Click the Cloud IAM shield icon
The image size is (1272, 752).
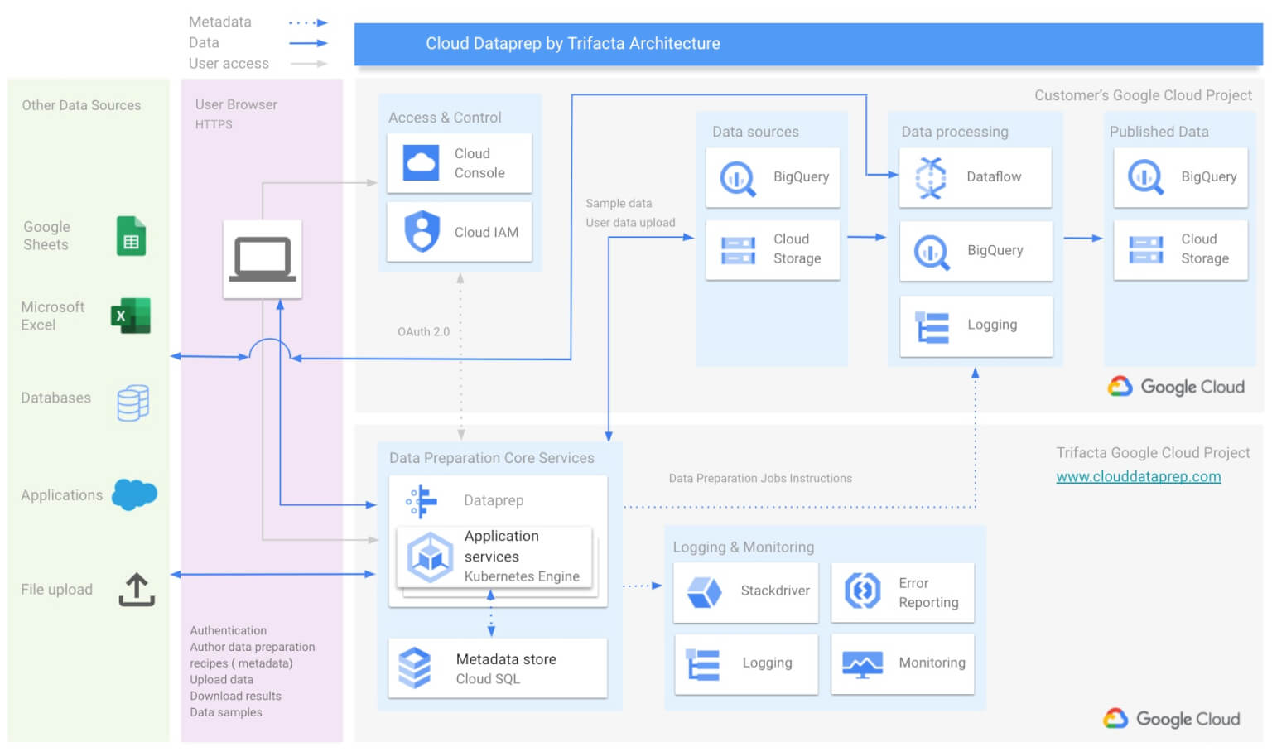pos(422,231)
